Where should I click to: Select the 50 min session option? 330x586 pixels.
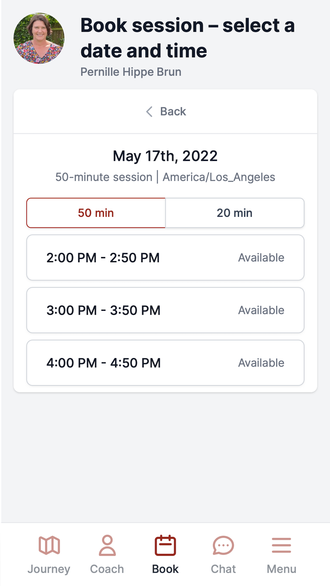96,213
